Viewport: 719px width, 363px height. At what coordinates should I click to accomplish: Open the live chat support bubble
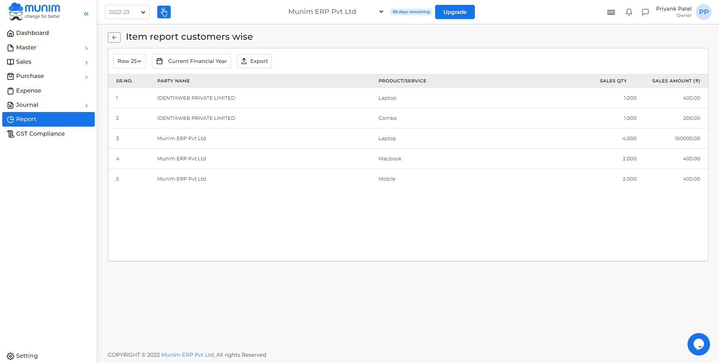pos(698,344)
